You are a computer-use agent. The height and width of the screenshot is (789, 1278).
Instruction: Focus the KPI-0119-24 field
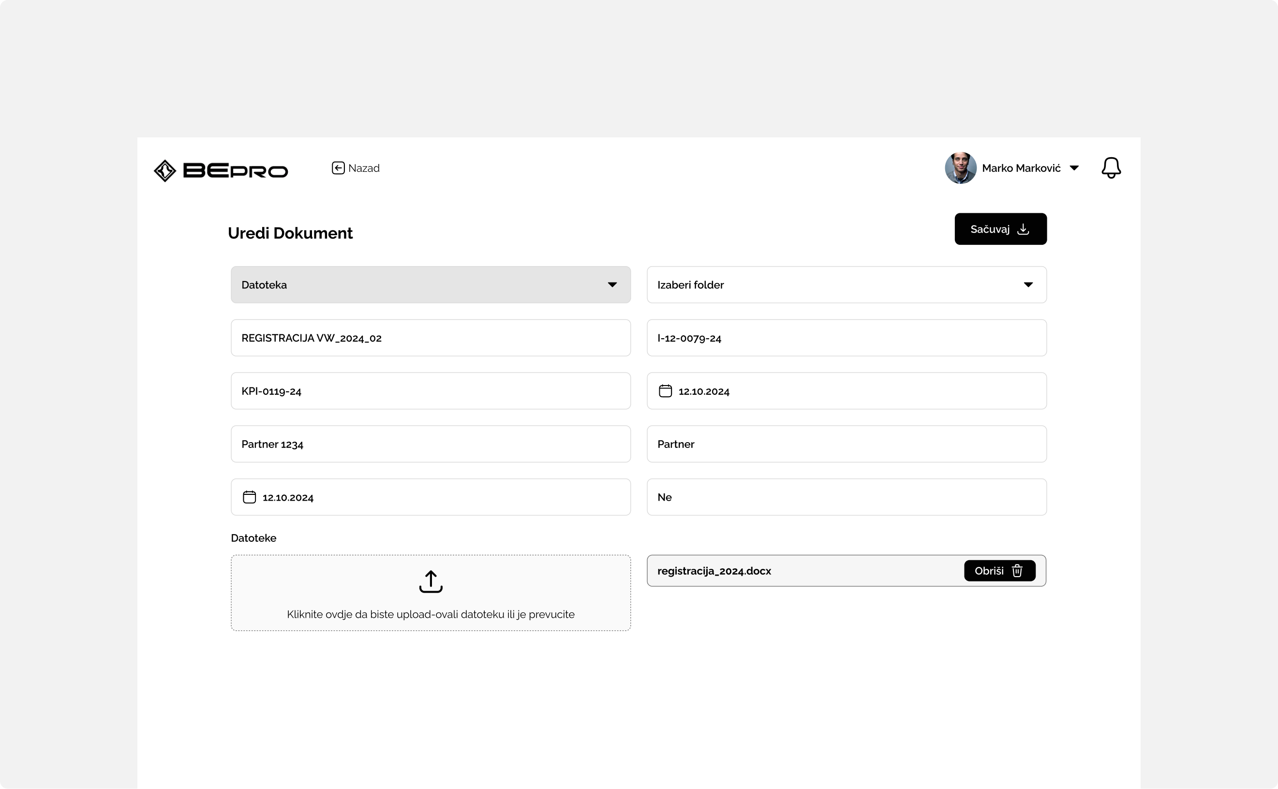tap(431, 391)
